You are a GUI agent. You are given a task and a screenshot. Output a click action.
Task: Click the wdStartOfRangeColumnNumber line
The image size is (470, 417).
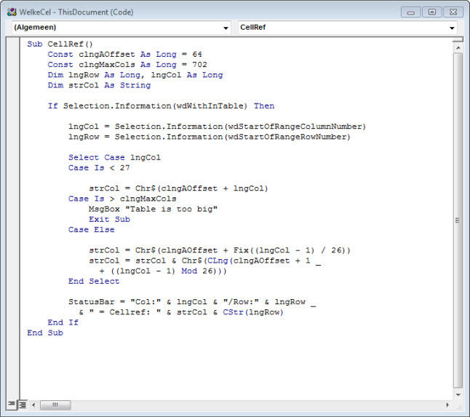[217, 127]
